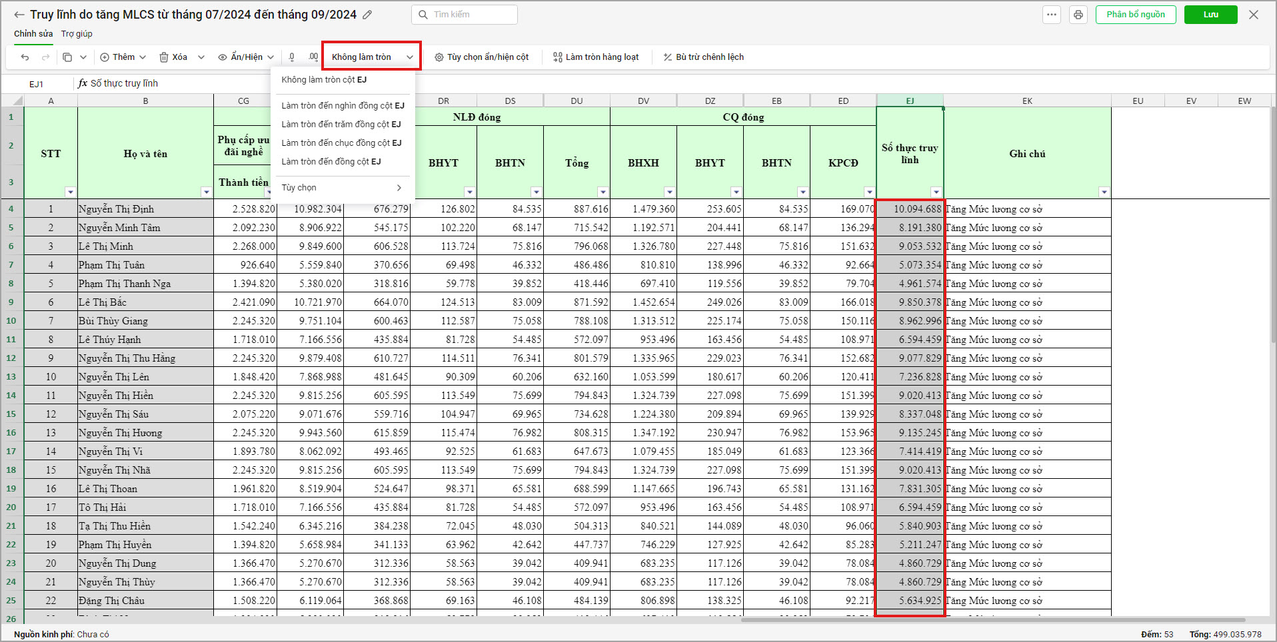Open the filter arrow on Số thực truy lĩnh

click(x=936, y=192)
